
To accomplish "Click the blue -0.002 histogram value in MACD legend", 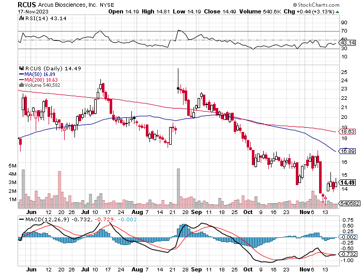I will [x=127, y=219].
